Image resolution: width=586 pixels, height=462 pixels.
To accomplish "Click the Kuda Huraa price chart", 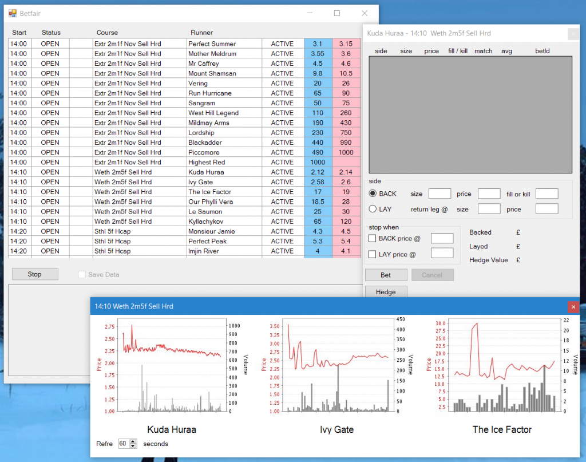I will pos(172,365).
